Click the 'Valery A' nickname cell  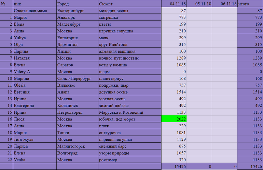34,72
